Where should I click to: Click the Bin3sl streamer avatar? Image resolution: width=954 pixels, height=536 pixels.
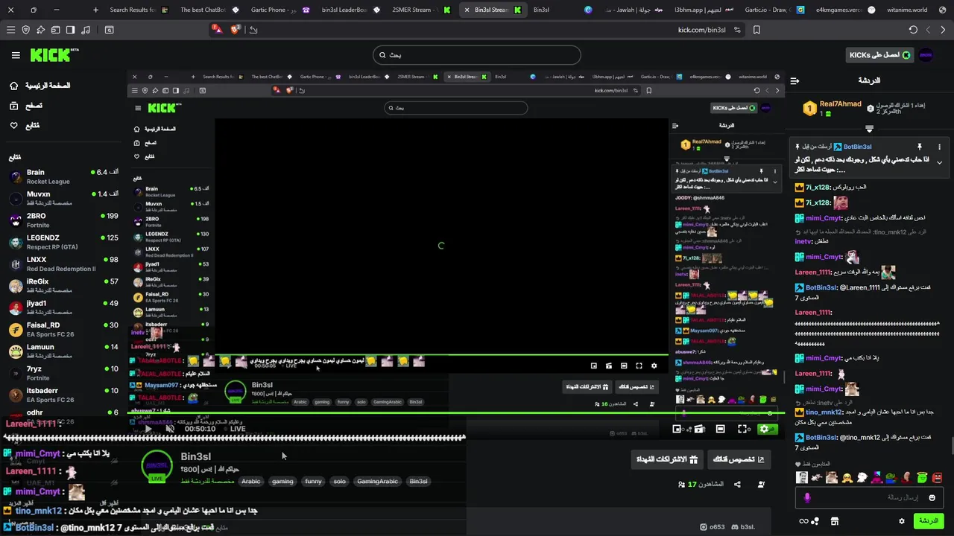[x=157, y=465]
